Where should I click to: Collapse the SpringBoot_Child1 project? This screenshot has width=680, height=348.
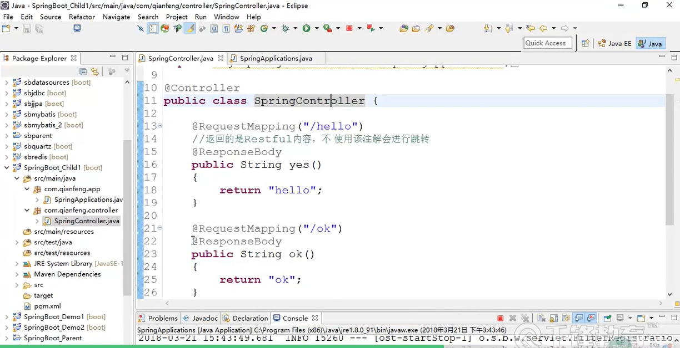click(x=7, y=168)
